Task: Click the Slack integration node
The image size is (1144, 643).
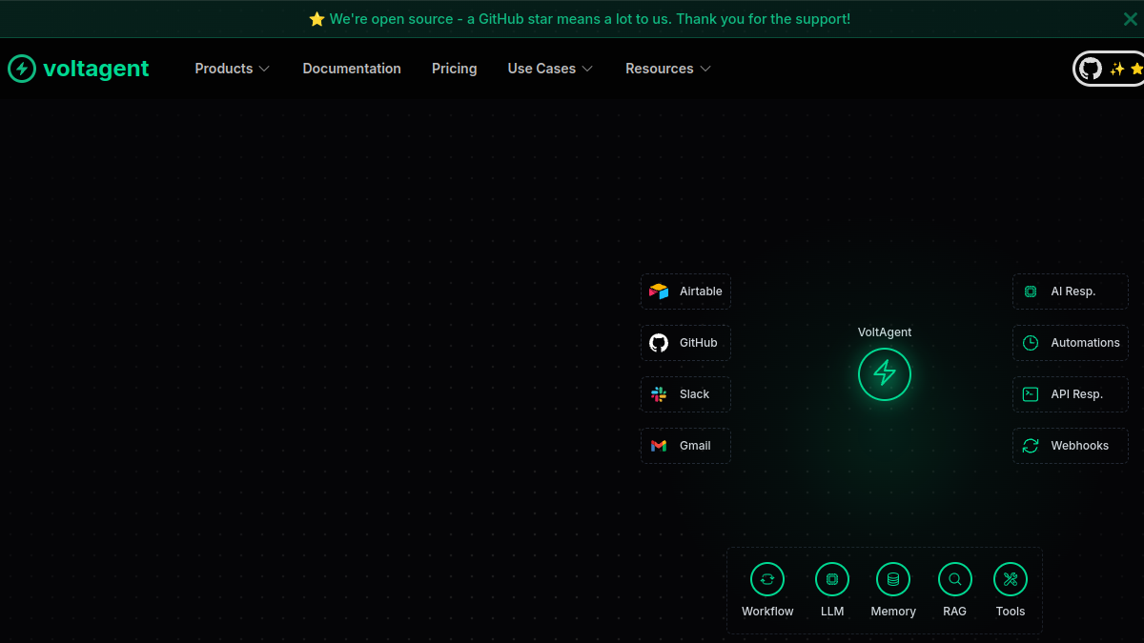Action: click(685, 394)
